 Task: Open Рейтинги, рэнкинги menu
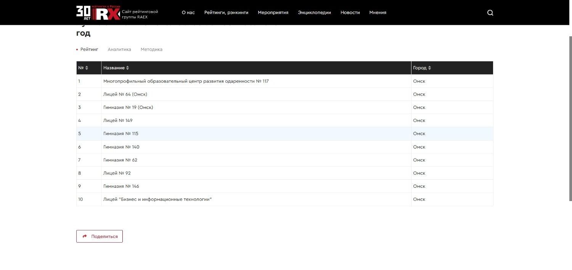(226, 13)
